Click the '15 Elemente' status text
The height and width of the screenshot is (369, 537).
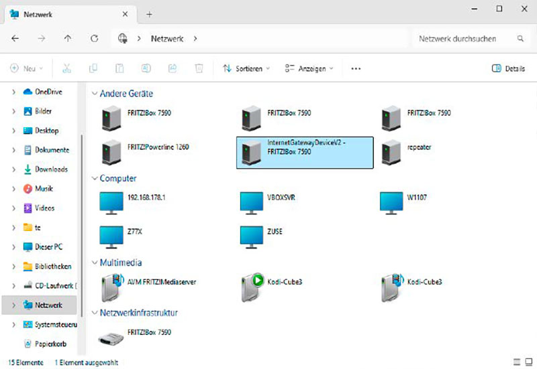(26, 362)
